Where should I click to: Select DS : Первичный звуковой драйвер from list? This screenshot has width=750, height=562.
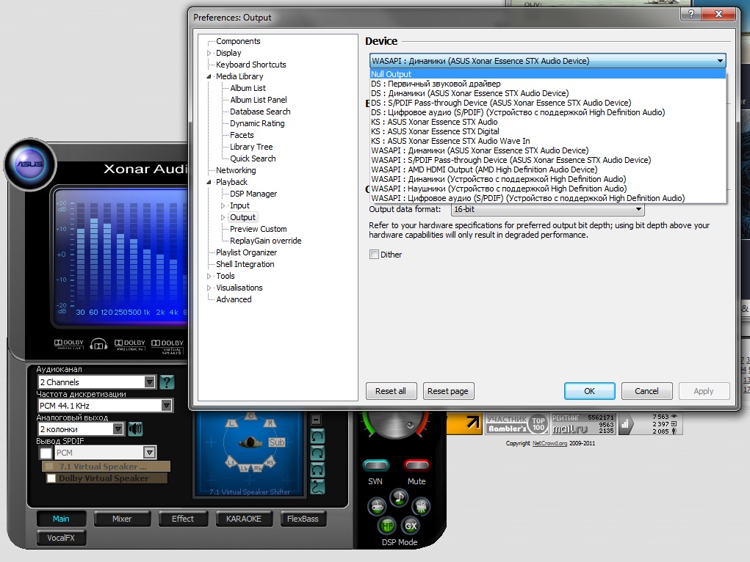tap(548, 84)
